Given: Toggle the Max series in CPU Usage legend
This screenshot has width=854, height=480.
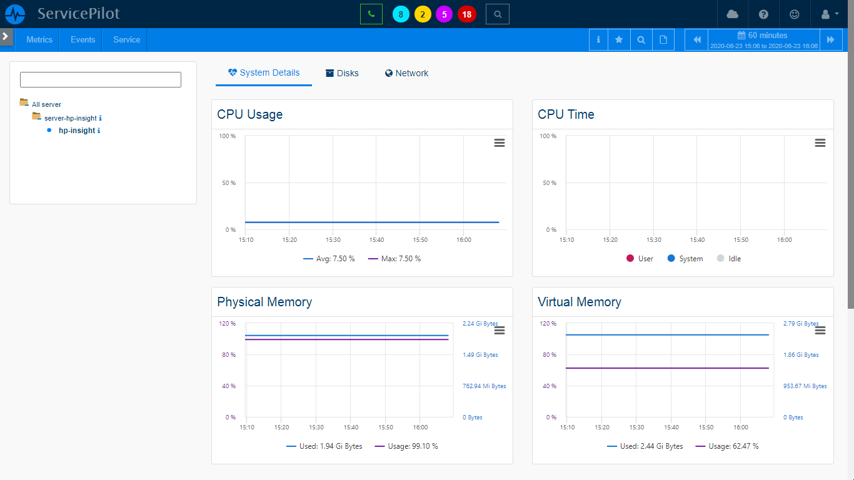Looking at the screenshot, I should 394,259.
